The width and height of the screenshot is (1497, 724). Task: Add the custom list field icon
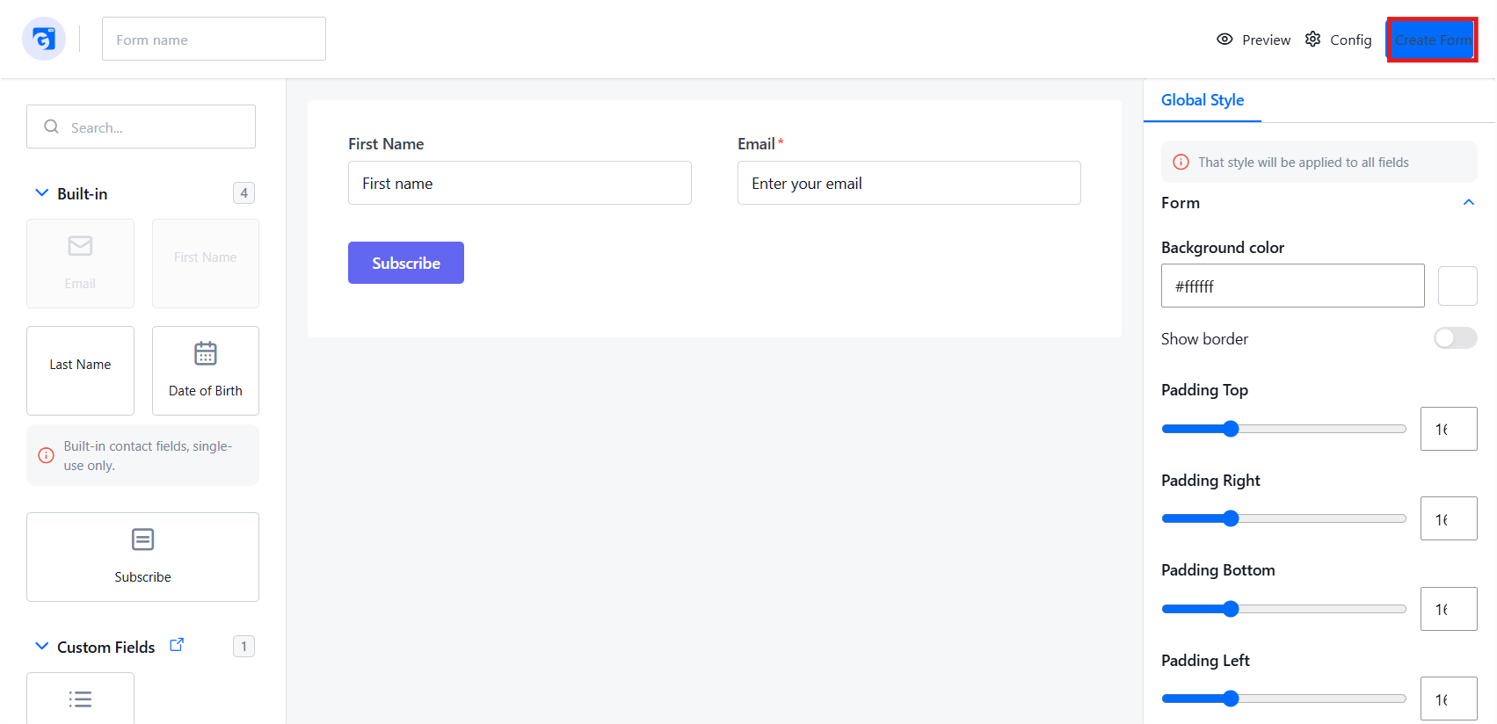(x=80, y=699)
